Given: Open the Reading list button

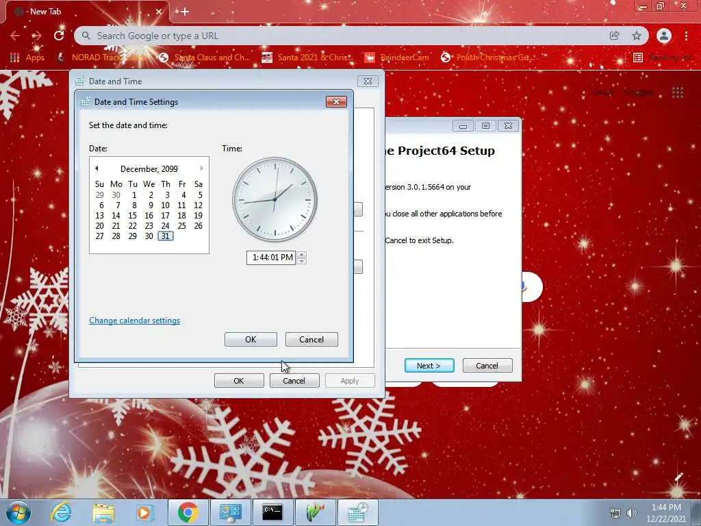Looking at the screenshot, I should [x=663, y=58].
